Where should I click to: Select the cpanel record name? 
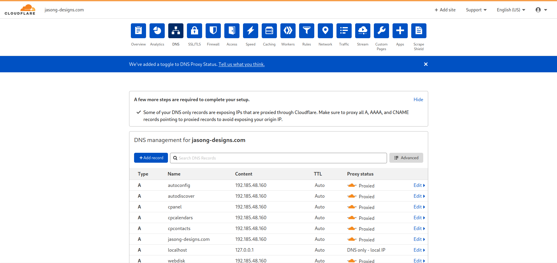click(x=175, y=207)
